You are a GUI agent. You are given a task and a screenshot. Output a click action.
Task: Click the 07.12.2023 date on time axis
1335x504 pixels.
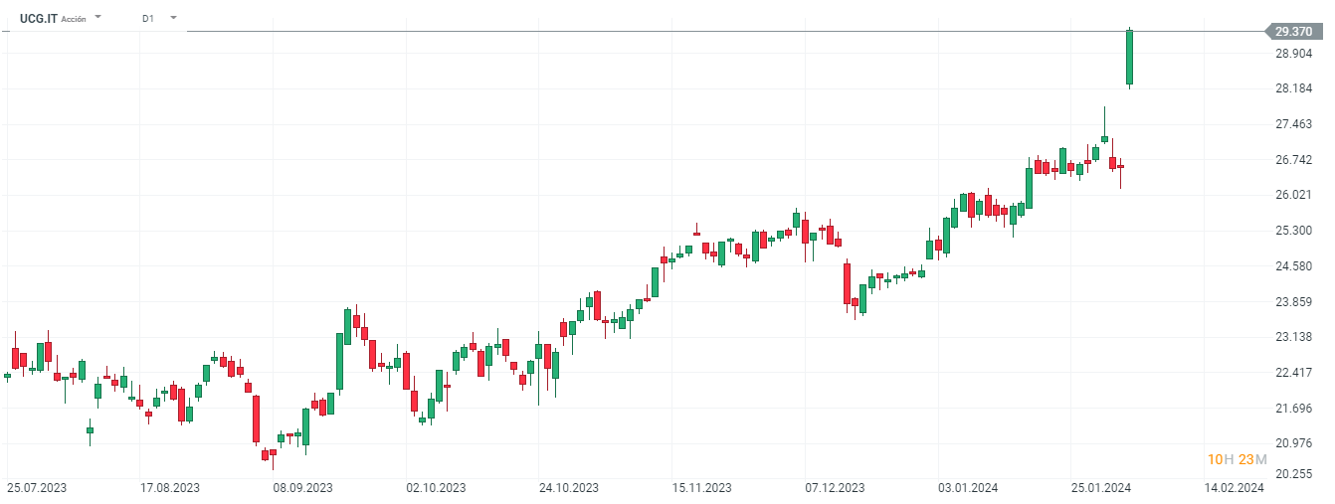pyautogui.click(x=836, y=488)
